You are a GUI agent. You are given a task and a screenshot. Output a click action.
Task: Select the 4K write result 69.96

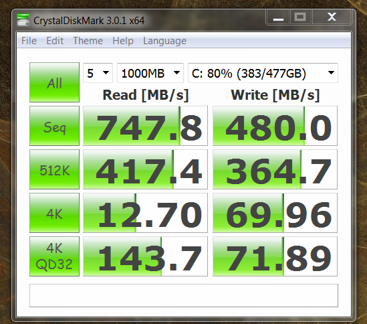[x=275, y=213]
